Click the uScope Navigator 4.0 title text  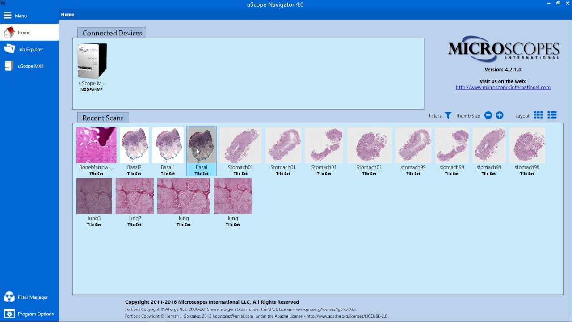pyautogui.click(x=275, y=4)
